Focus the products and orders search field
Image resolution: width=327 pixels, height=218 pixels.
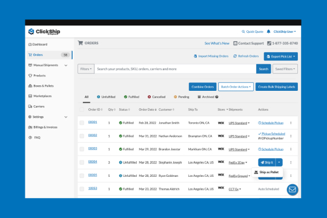(x=175, y=69)
